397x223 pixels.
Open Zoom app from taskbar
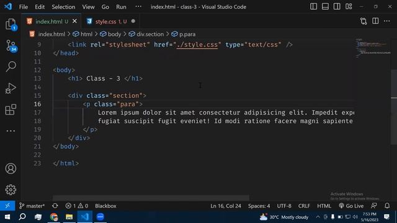(100, 217)
